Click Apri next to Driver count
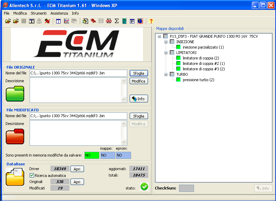 (77, 169)
